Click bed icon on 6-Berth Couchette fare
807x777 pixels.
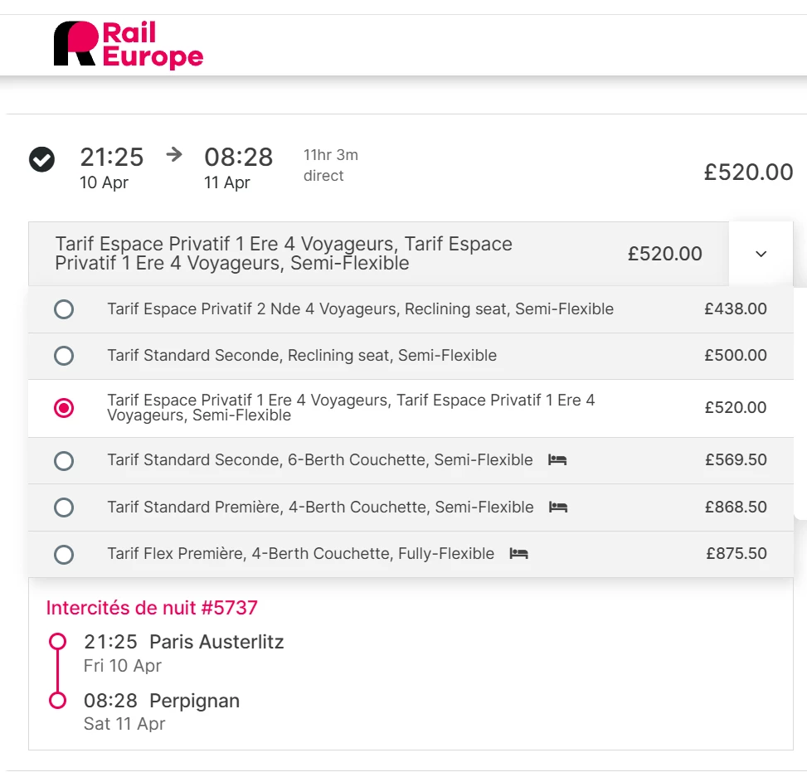[557, 459]
